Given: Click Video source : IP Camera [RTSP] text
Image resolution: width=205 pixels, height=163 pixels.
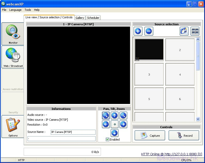Looking at the screenshot, I should click(x=48, y=120).
